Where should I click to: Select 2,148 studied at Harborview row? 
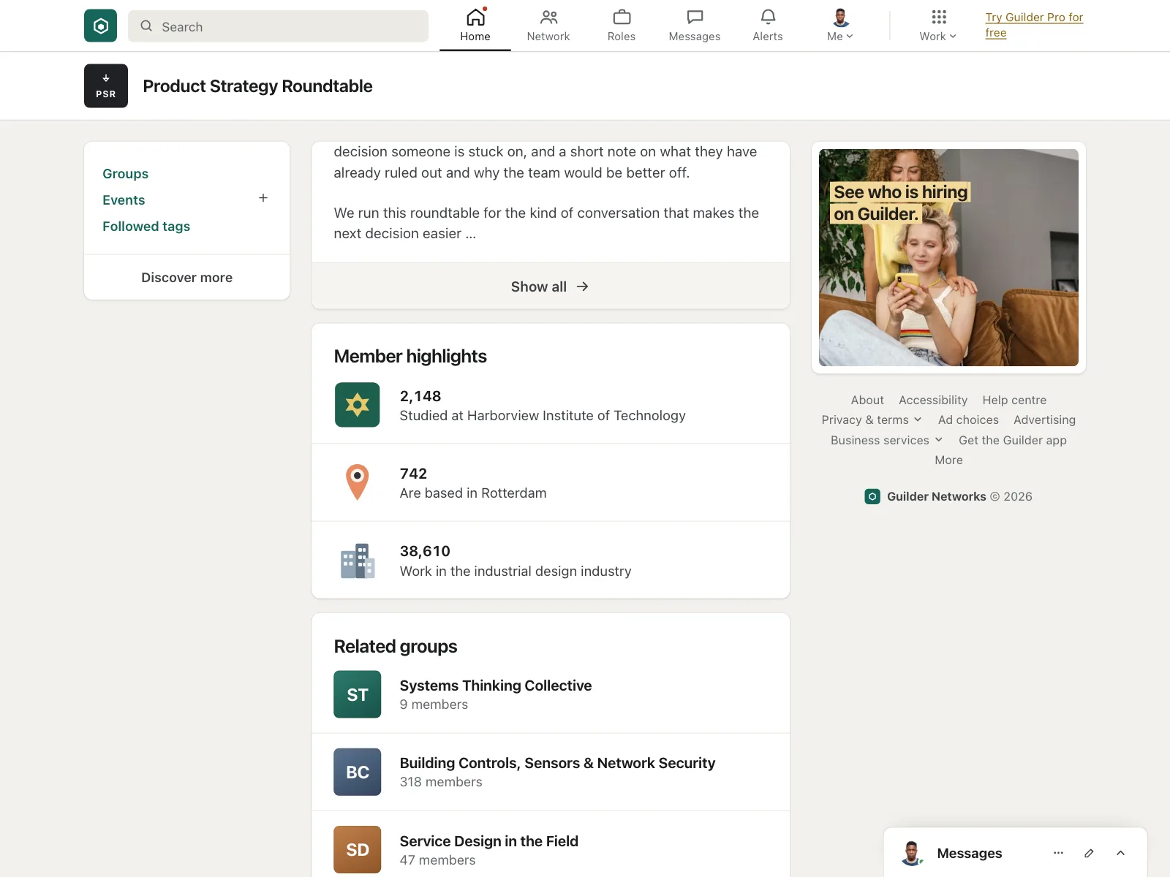[x=551, y=406]
